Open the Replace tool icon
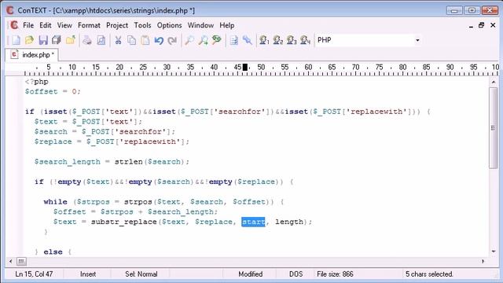This screenshot has width=503, height=283. tap(217, 40)
